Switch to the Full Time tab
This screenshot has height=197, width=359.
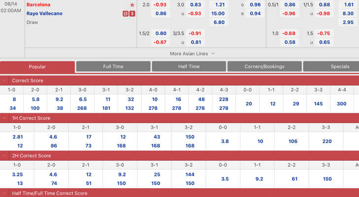coord(113,66)
